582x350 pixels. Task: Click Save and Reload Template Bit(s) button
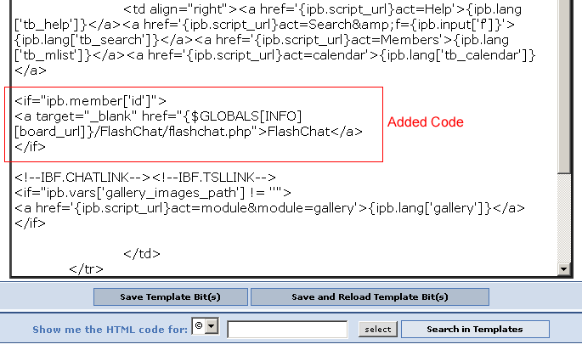[x=370, y=297]
